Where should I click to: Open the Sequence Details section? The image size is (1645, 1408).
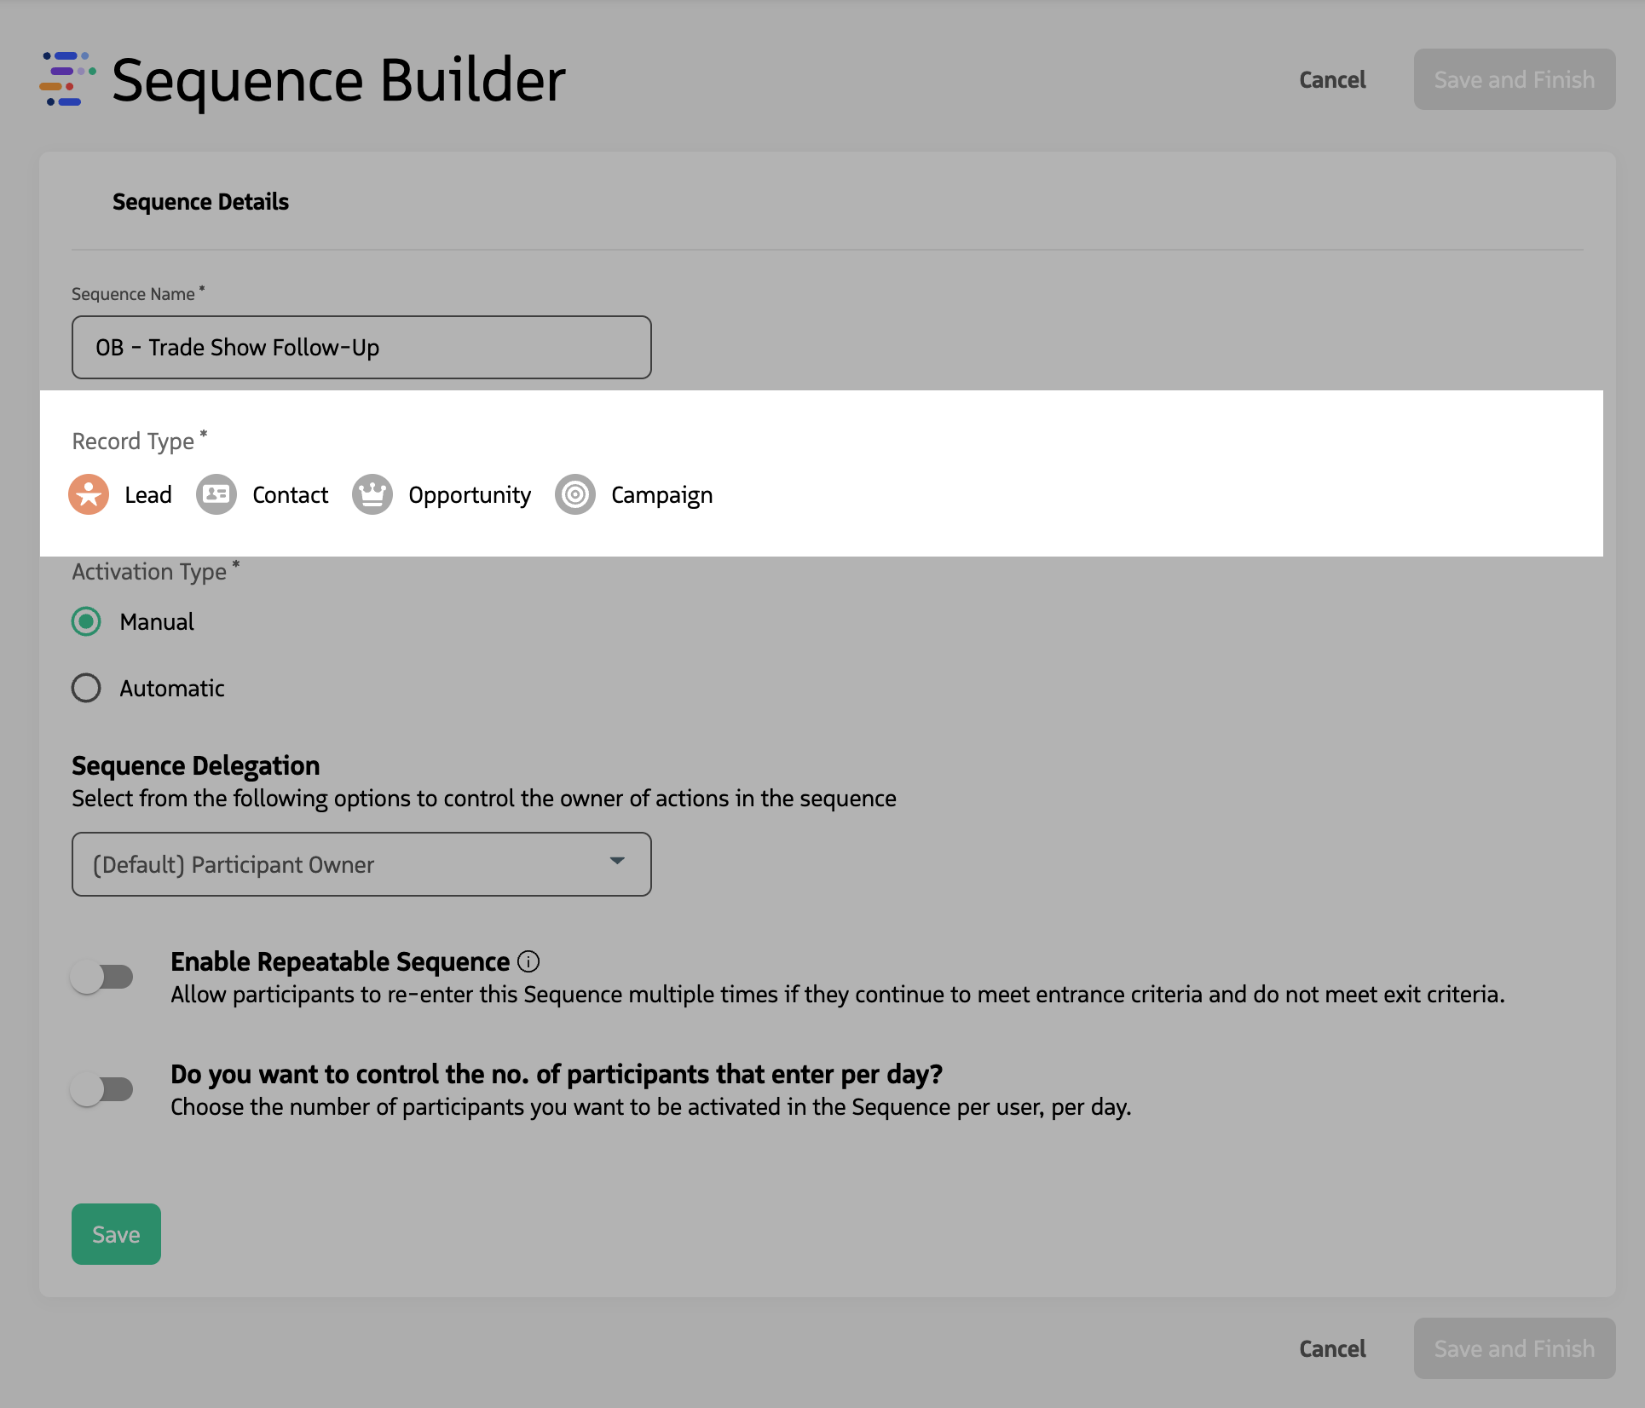[x=200, y=202]
